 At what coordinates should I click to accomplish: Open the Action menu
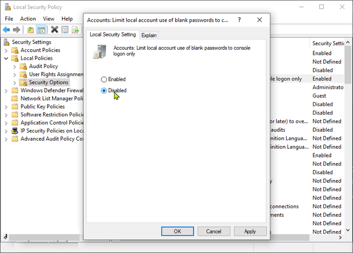[x=28, y=19]
